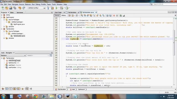This screenshot has height=99, width=177.
Task: Click the Shift Line Right editor icon
Action: coord(110,15)
